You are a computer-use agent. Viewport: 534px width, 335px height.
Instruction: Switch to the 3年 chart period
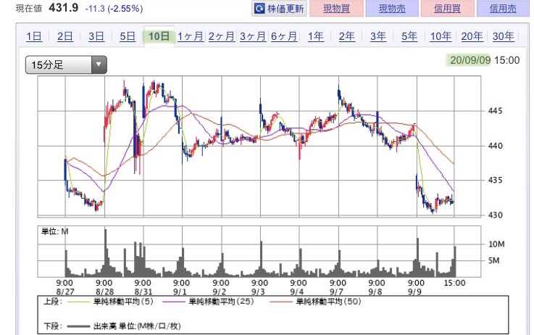[x=378, y=36]
